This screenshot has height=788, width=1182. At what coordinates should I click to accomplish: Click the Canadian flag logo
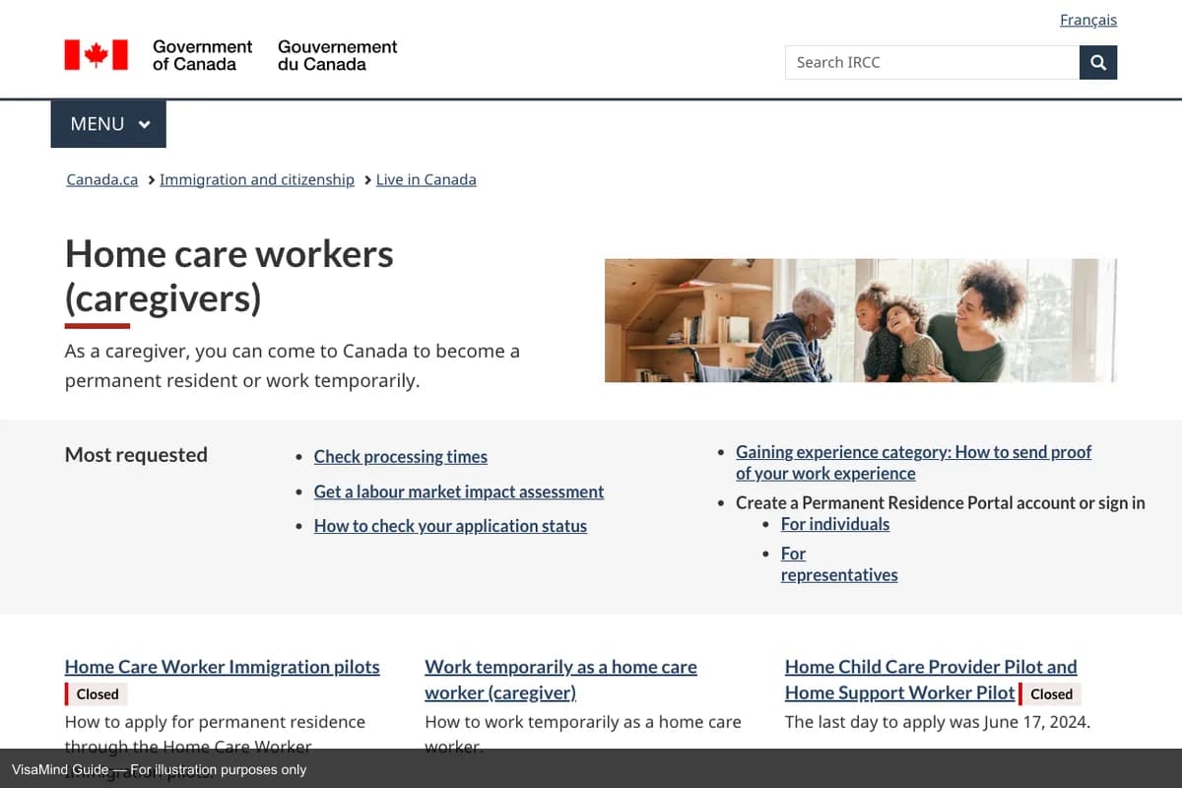(96, 55)
